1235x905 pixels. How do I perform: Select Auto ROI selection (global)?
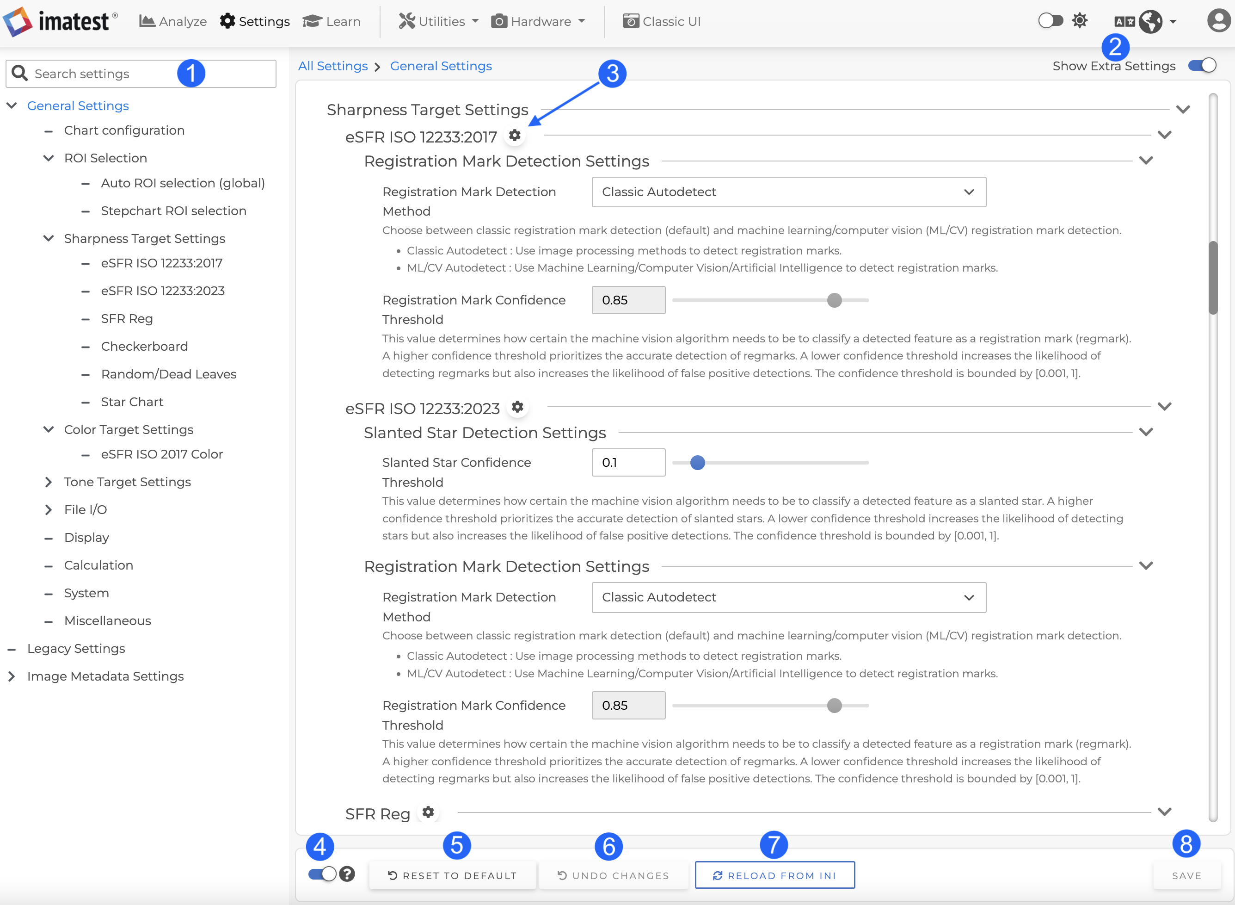click(183, 183)
